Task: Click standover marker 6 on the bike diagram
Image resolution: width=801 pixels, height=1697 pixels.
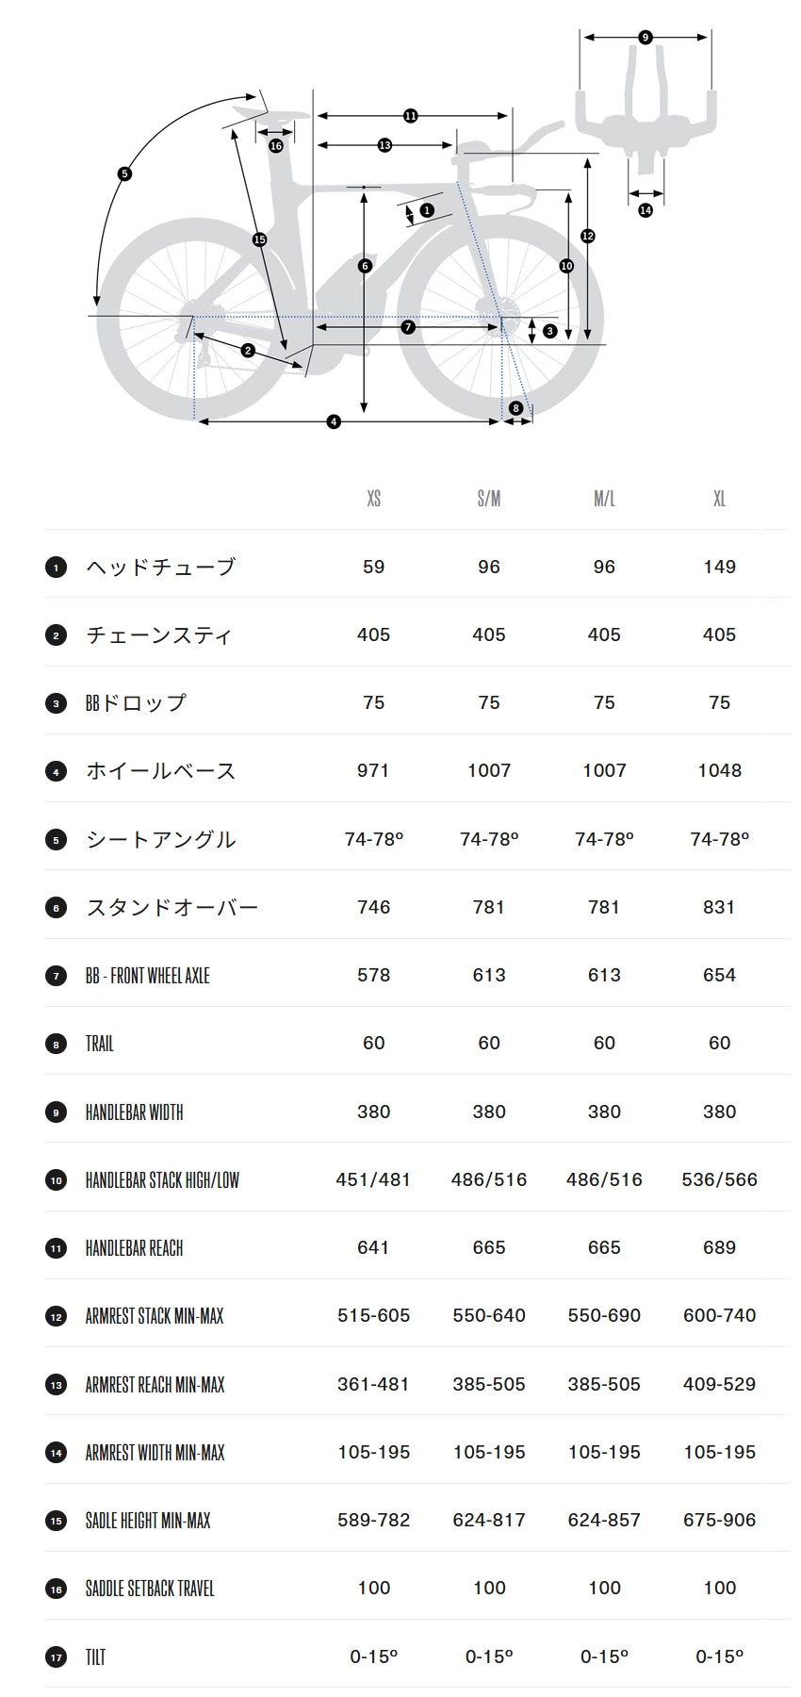Action: (x=365, y=266)
